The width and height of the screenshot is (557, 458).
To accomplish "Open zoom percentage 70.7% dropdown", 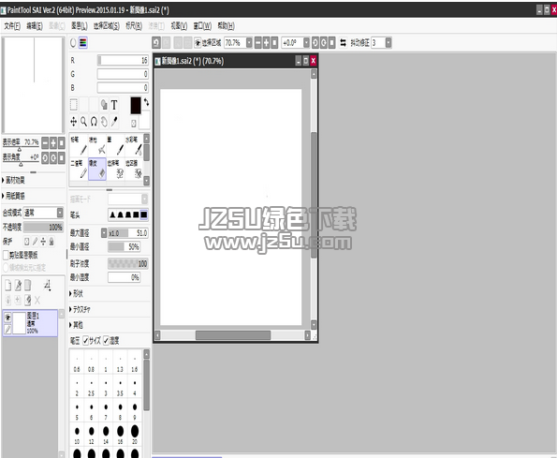I will pos(249,43).
